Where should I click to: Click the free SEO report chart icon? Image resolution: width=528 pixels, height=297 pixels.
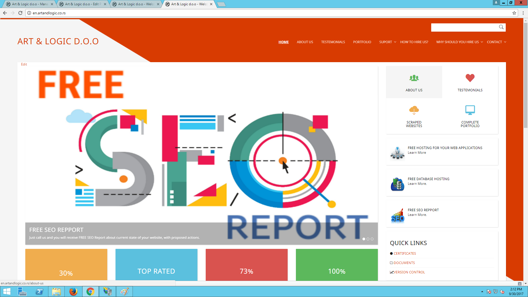click(x=397, y=215)
